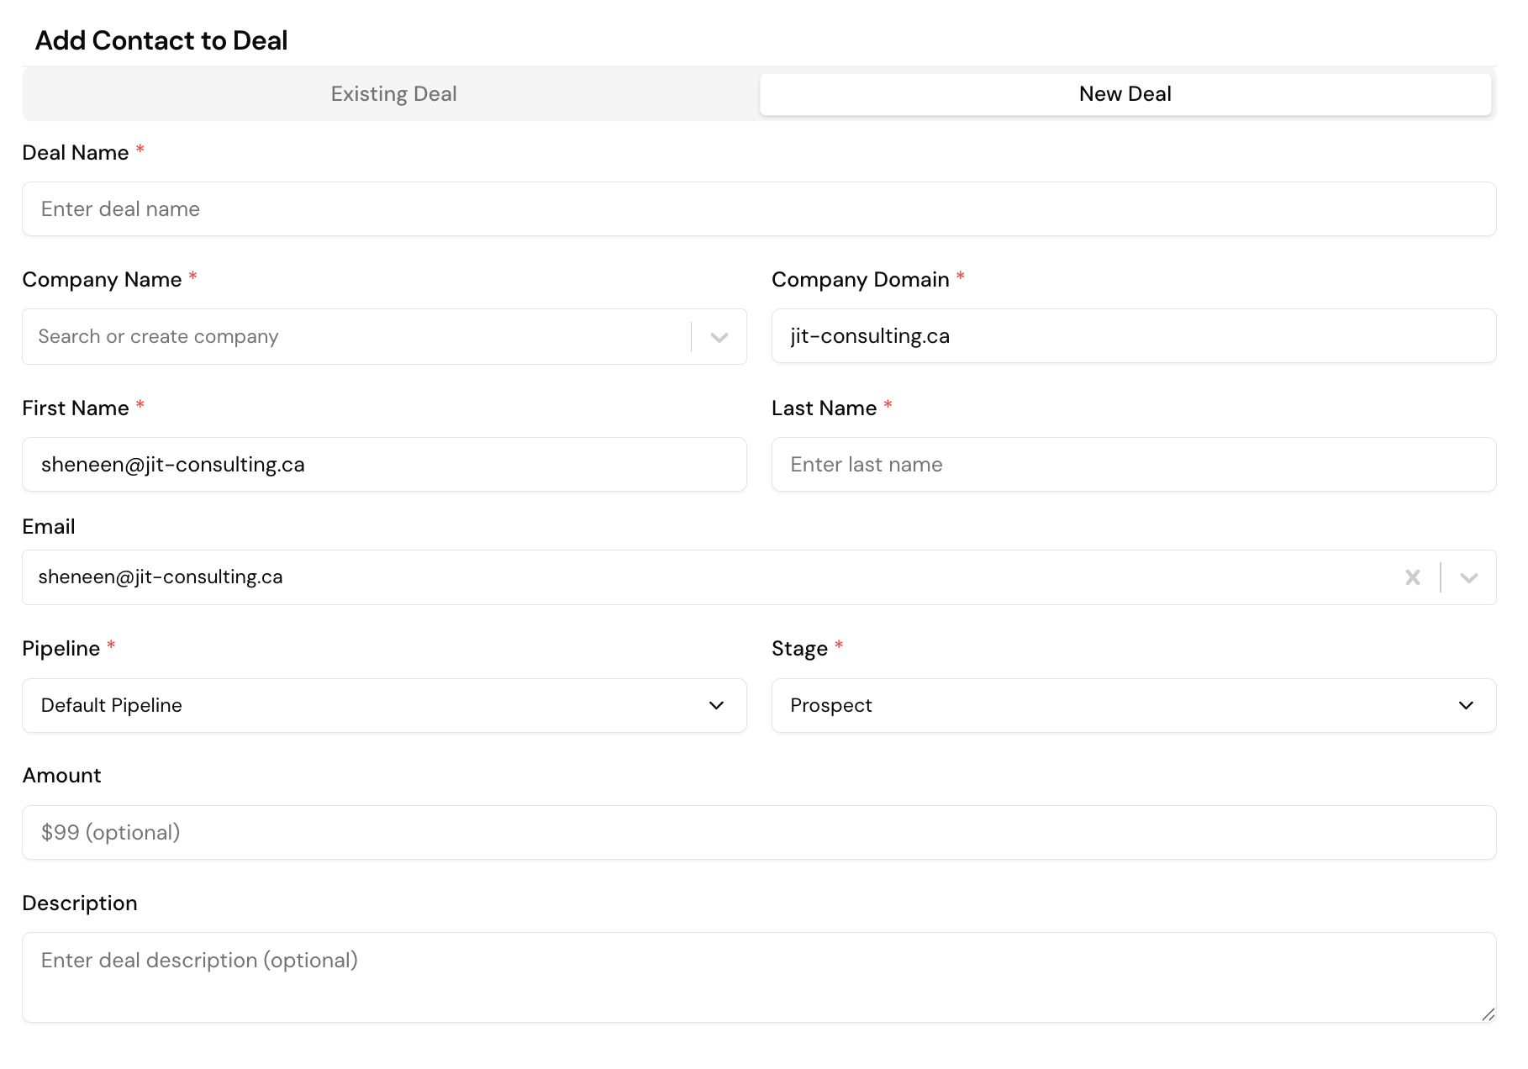Click the chevron beside Search or create company
This screenshot has height=1069, width=1528.
tap(719, 336)
